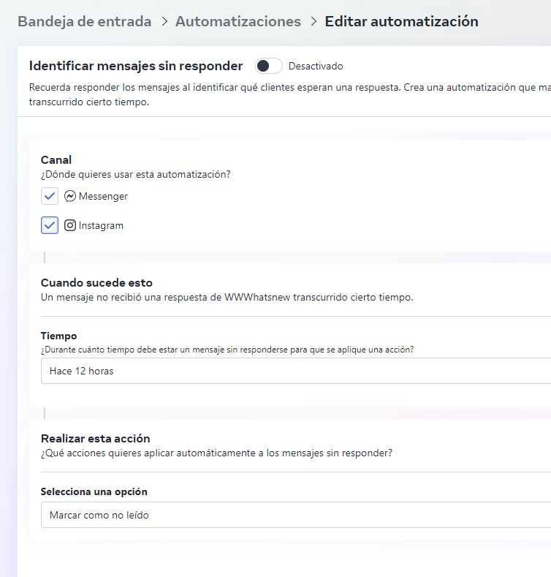The width and height of the screenshot is (551, 577).
Task: Click the Messenger label text
Action: tap(103, 196)
